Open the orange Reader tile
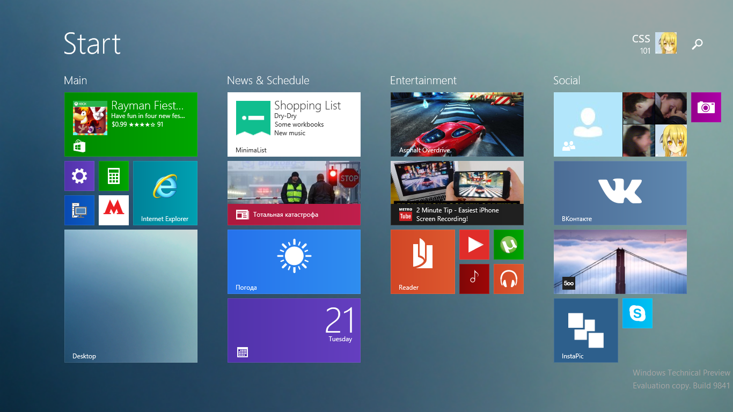The image size is (733, 412). pos(423,262)
